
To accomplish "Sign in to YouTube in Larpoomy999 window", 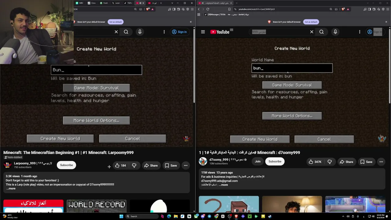I will (x=179, y=32).
